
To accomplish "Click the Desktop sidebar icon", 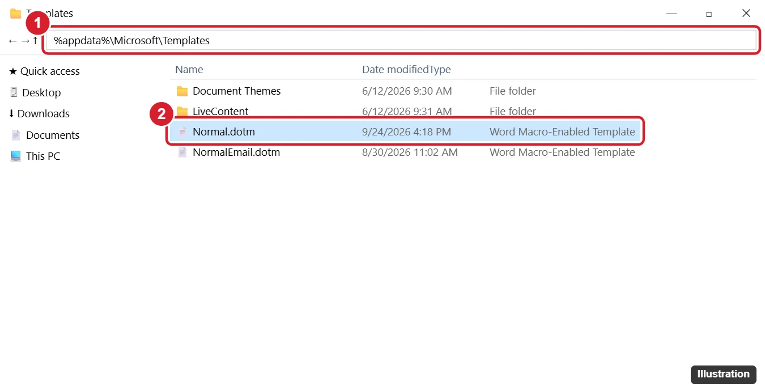I will click(14, 92).
